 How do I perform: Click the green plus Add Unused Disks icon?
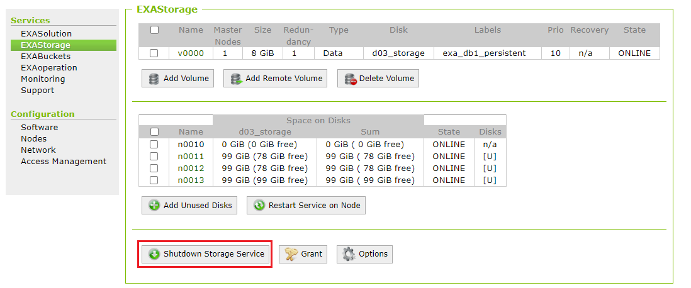(154, 205)
